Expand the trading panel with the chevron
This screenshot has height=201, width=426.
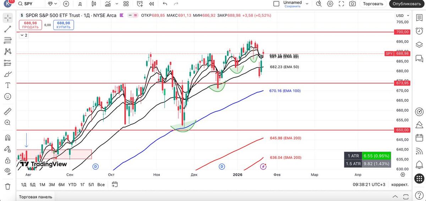[394, 197]
